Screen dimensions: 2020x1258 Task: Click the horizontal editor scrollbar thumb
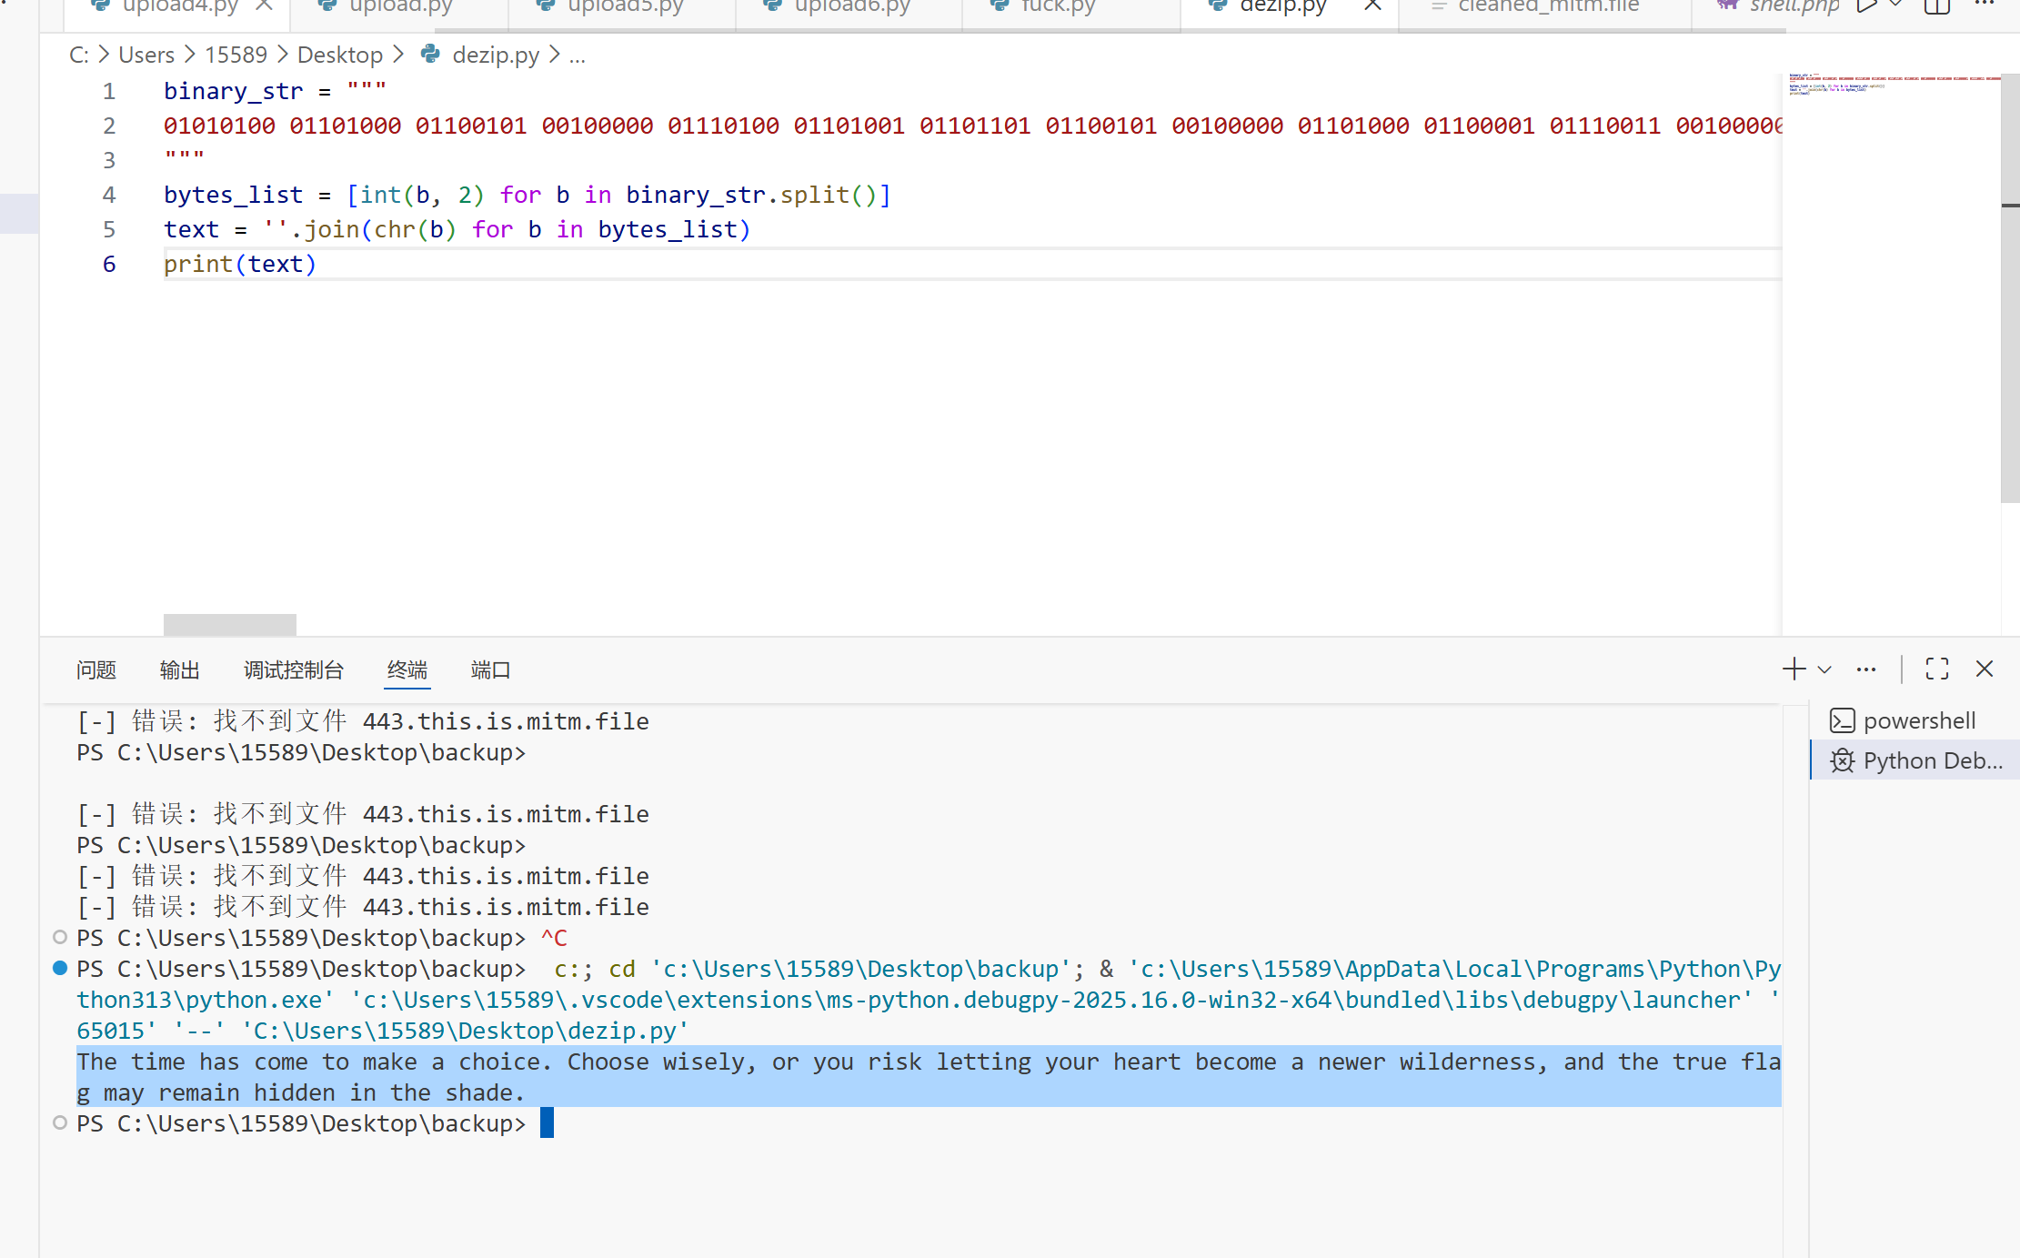pyautogui.click(x=229, y=624)
